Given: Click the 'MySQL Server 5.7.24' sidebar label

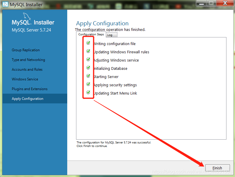Looking at the screenshot, I should (31, 30).
